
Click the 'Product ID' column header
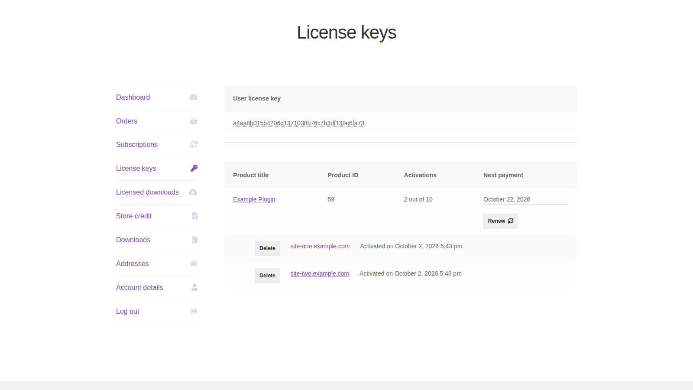[343, 175]
